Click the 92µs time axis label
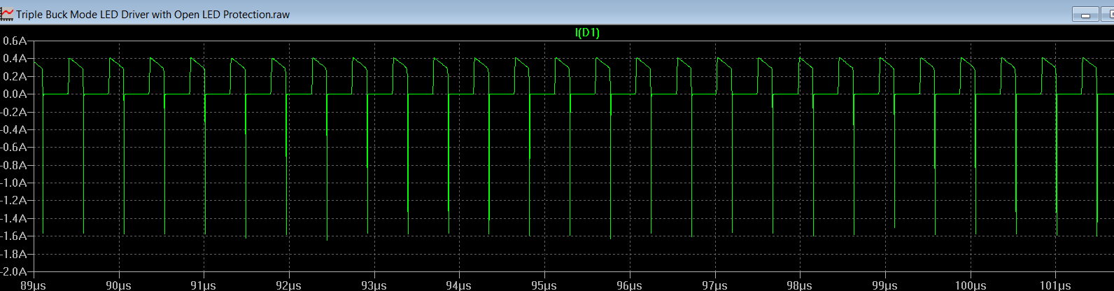This screenshot has height=291, width=1114. pos(289,285)
